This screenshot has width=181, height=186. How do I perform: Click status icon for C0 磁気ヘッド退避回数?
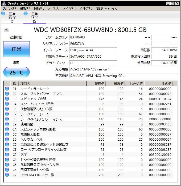point(7,144)
